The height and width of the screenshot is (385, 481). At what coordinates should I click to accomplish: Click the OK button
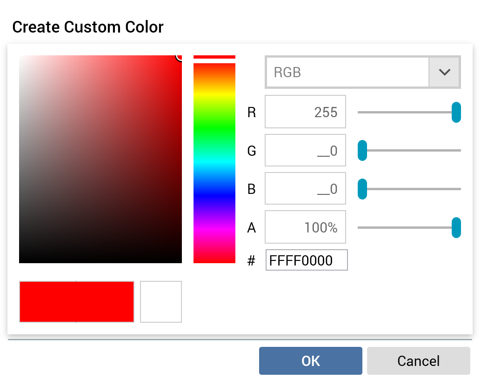(310, 361)
